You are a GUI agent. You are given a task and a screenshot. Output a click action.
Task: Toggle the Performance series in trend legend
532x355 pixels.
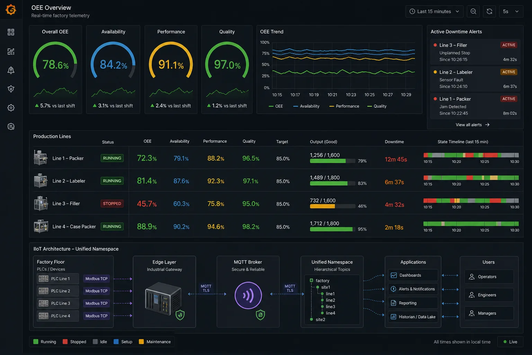[344, 106]
